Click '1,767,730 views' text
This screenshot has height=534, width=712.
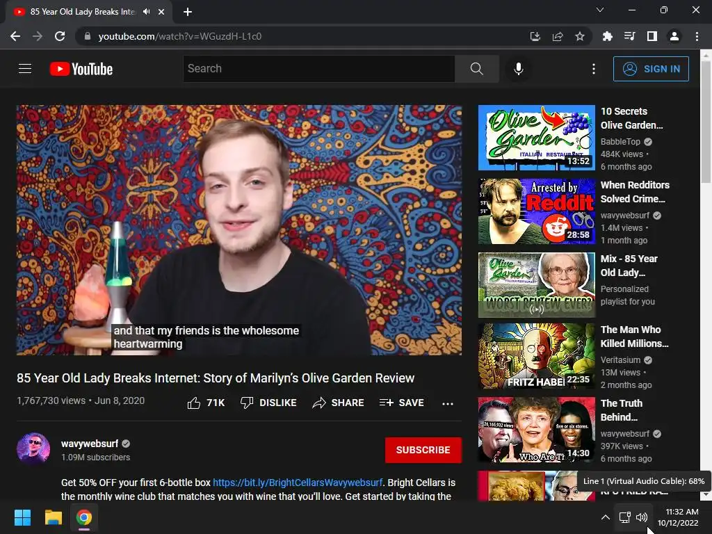click(51, 400)
